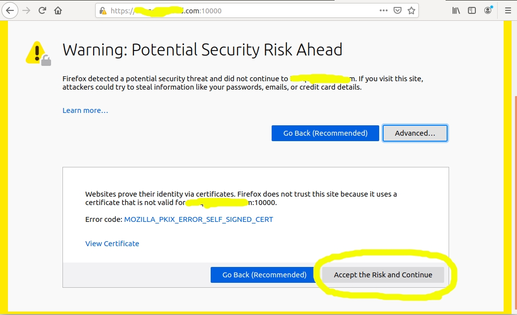The height and width of the screenshot is (315, 517).
Task: Collapse the Advanced… details section
Action: tap(415, 133)
